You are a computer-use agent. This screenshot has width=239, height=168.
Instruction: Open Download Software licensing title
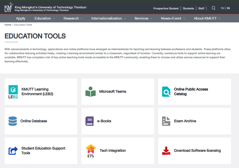[x=198, y=150]
